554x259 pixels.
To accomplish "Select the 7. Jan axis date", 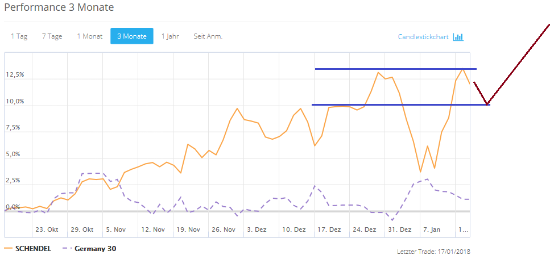I will [431, 230].
